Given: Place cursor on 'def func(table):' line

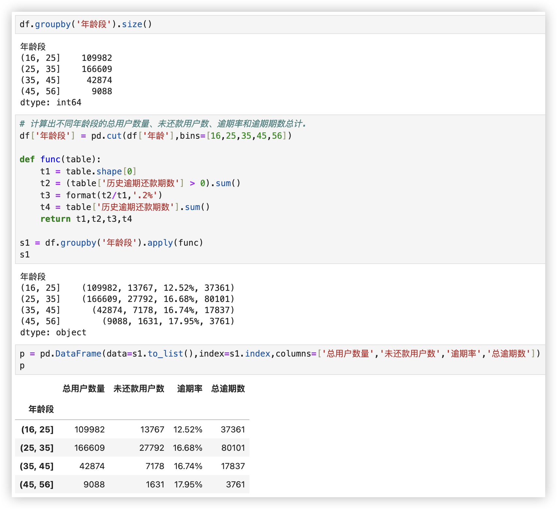Looking at the screenshot, I should tap(60, 159).
